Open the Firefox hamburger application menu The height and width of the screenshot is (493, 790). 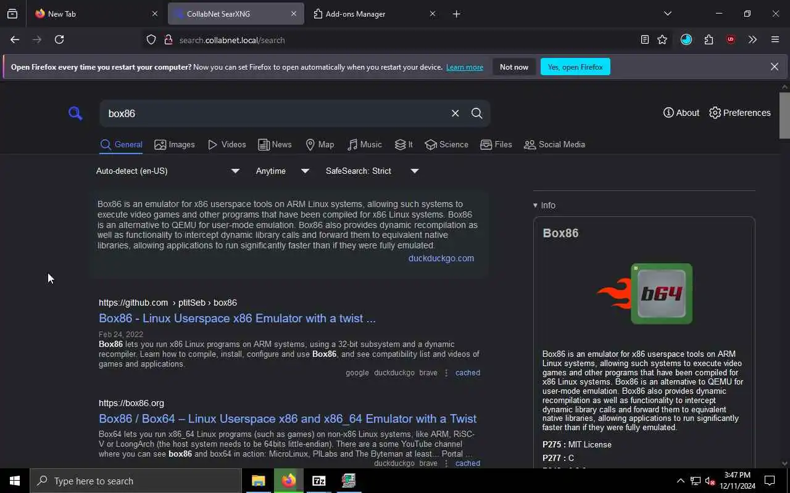point(775,39)
